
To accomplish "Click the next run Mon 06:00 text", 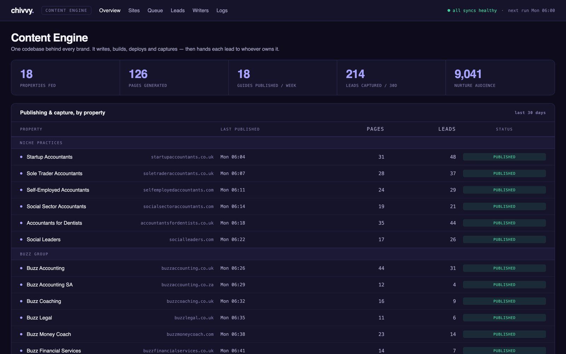I will click(x=531, y=11).
